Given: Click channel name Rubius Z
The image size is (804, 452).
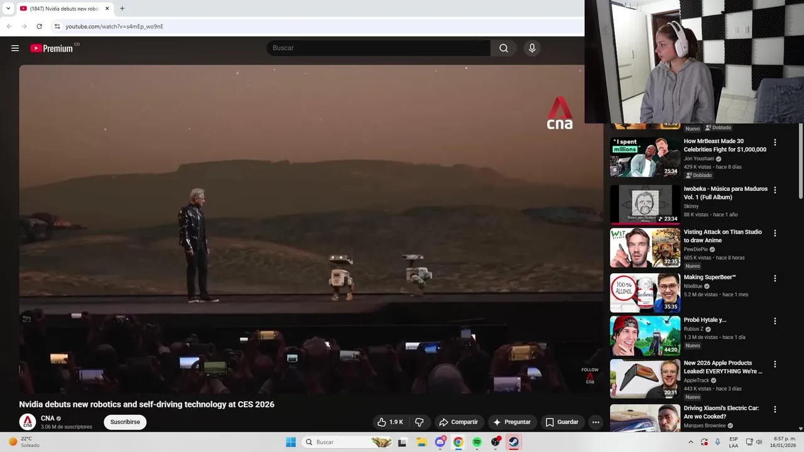Looking at the screenshot, I should point(693,329).
